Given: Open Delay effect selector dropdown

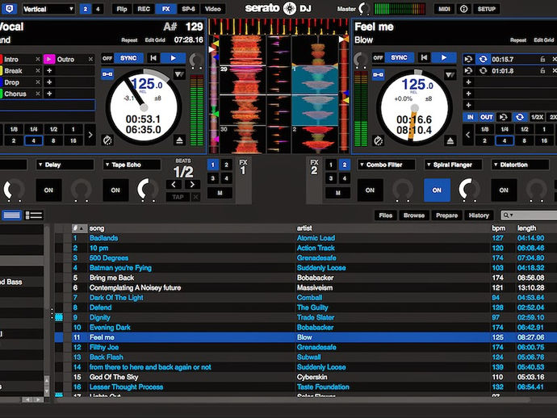Looking at the screenshot, I should coord(65,165).
